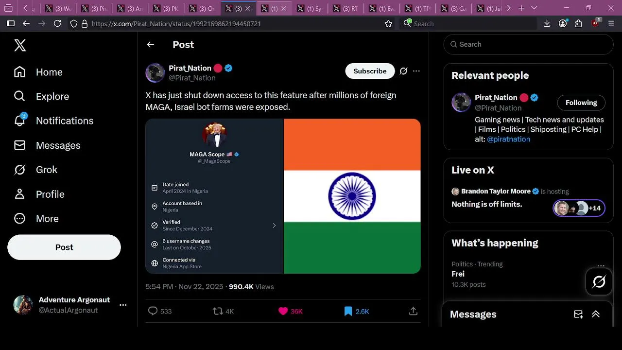Go back with the Post header arrow

151,44
